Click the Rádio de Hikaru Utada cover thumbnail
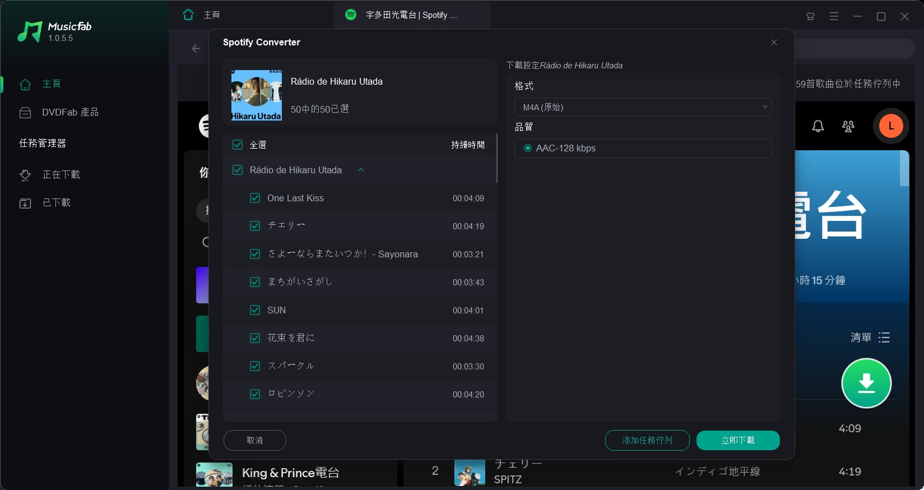Image resolution: width=924 pixels, height=490 pixels. [x=257, y=95]
